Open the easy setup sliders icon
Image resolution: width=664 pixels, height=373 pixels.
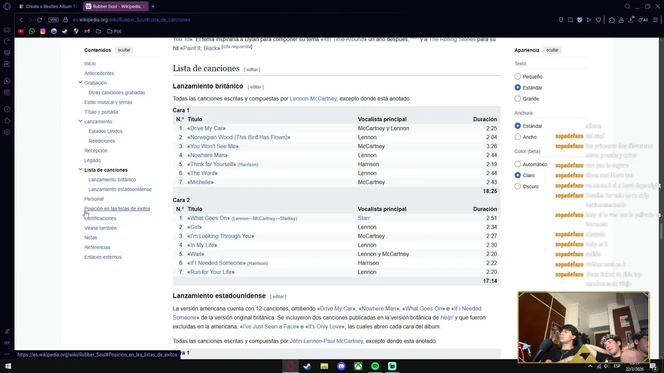pos(656,20)
